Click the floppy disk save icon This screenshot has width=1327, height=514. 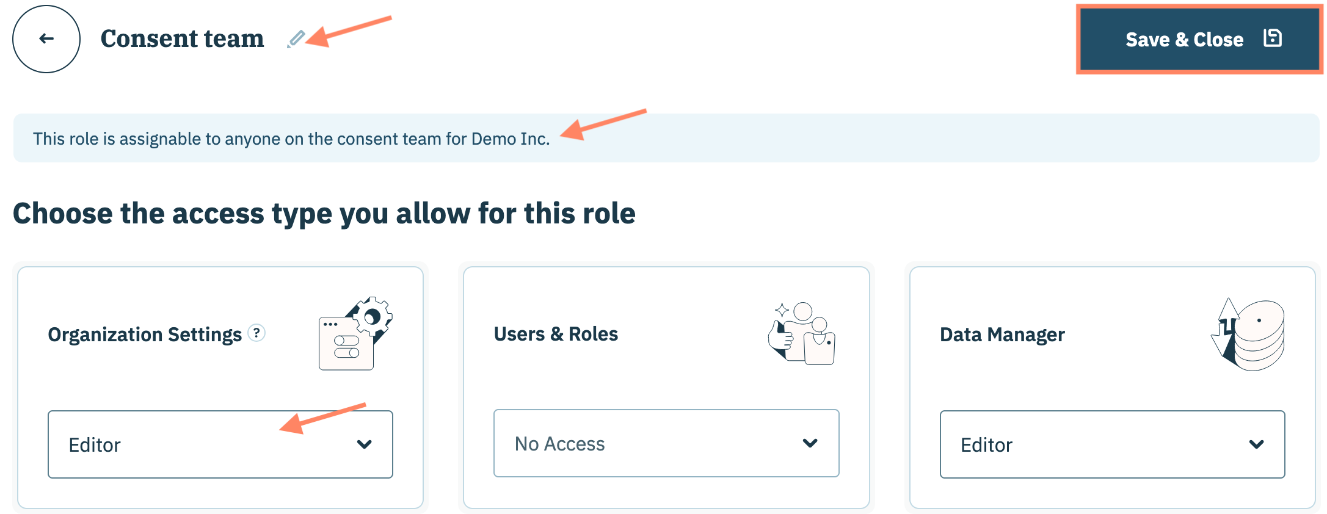point(1272,38)
